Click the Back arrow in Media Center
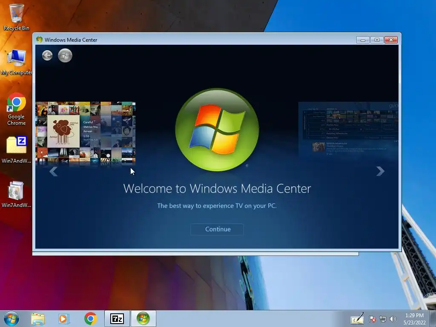The image size is (436, 327). coord(47,55)
